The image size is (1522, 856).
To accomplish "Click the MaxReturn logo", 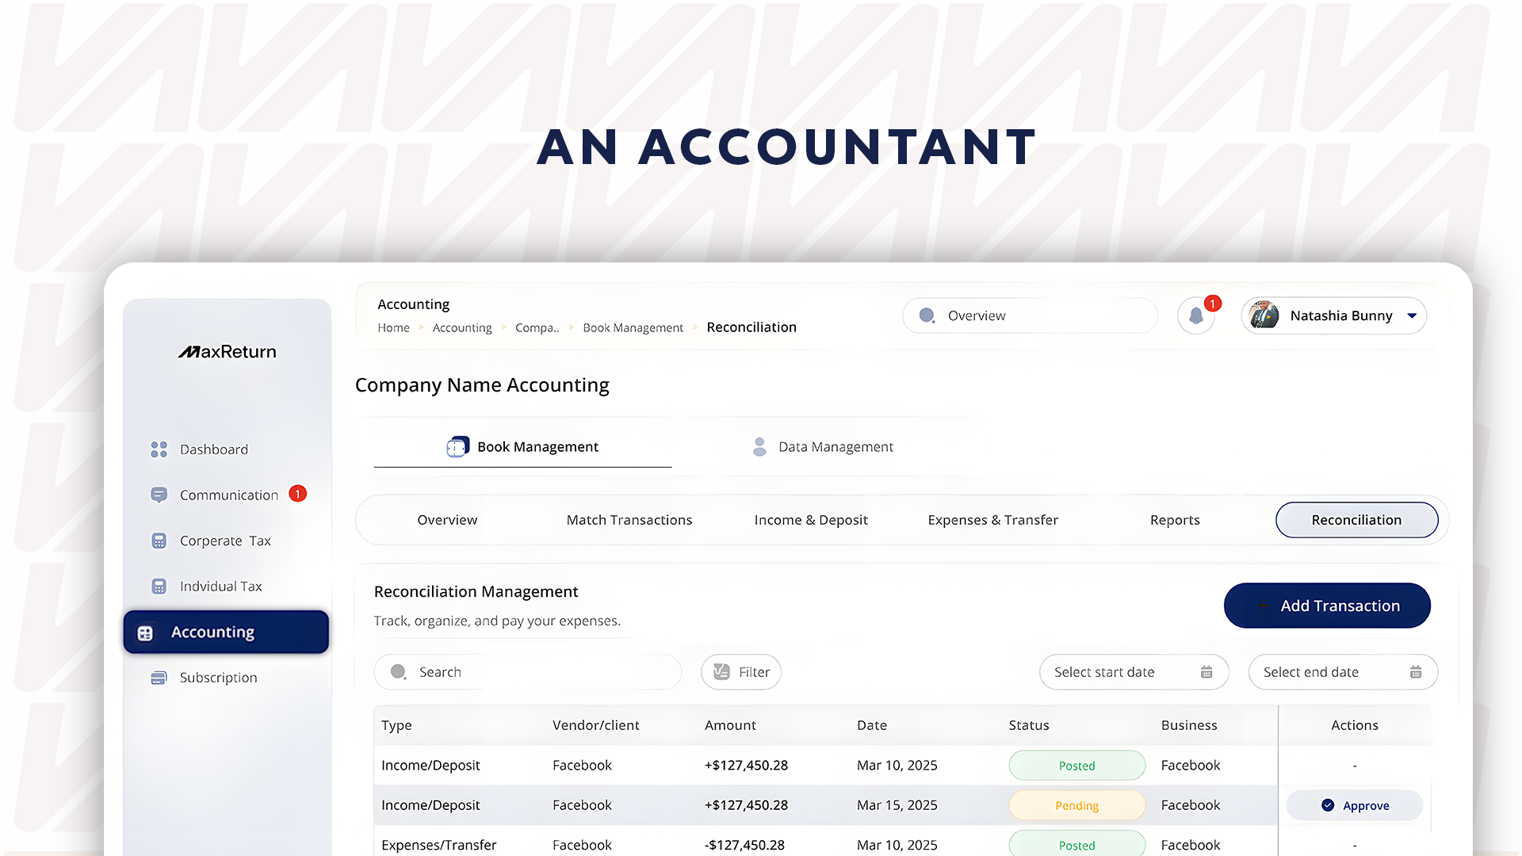I will pos(228,352).
